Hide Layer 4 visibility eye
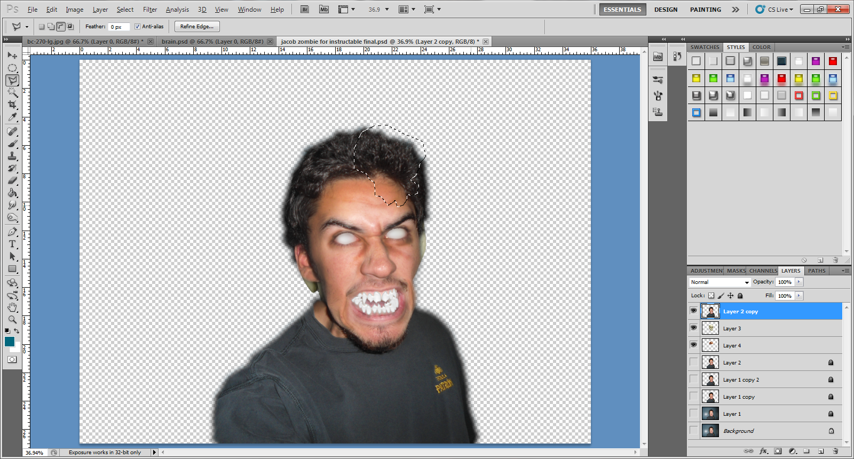The image size is (854, 459). (x=693, y=345)
